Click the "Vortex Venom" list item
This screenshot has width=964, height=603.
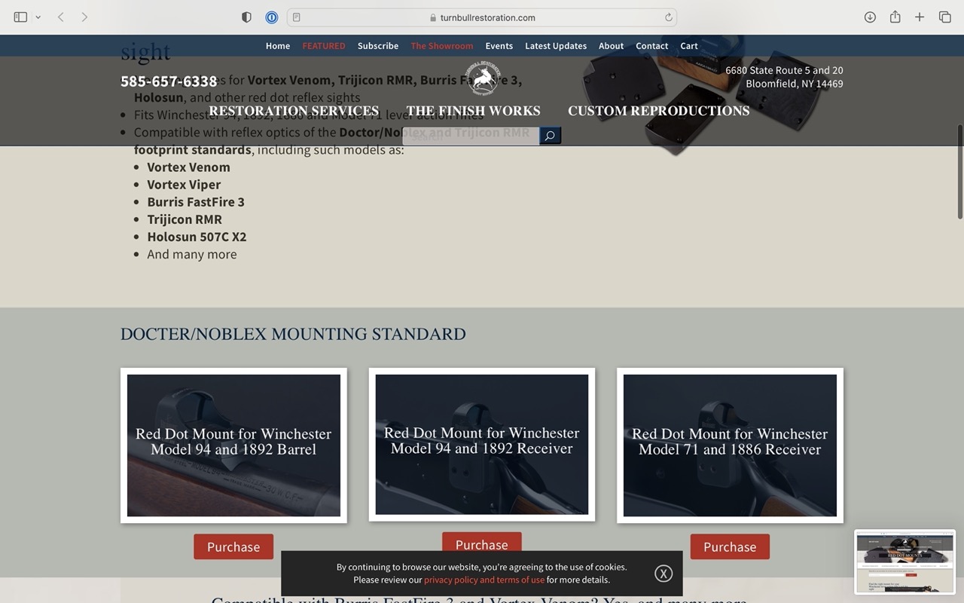coord(189,167)
